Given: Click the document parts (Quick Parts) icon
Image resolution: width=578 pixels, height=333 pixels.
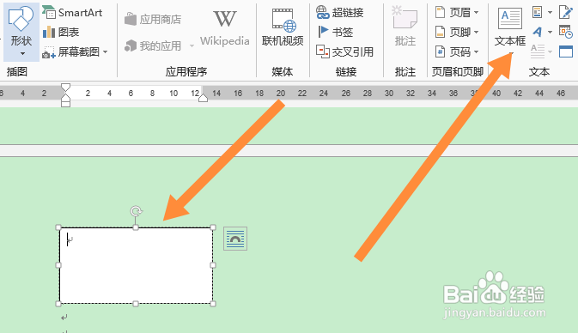Looking at the screenshot, I should point(538,12).
